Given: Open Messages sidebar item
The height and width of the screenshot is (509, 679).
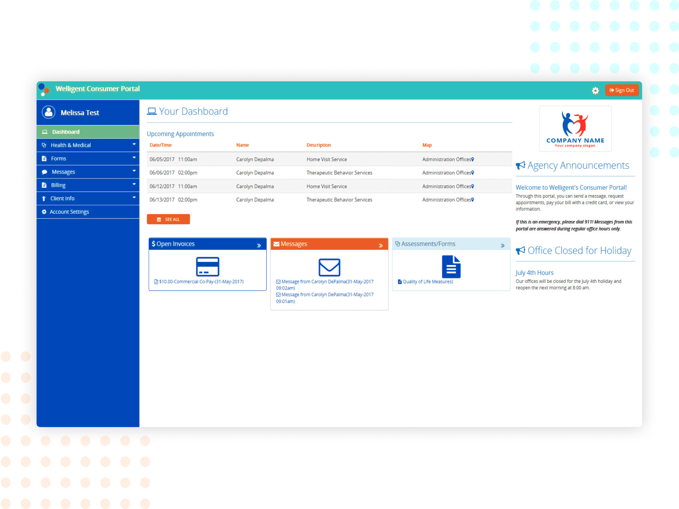Looking at the screenshot, I should pyautogui.click(x=88, y=172).
